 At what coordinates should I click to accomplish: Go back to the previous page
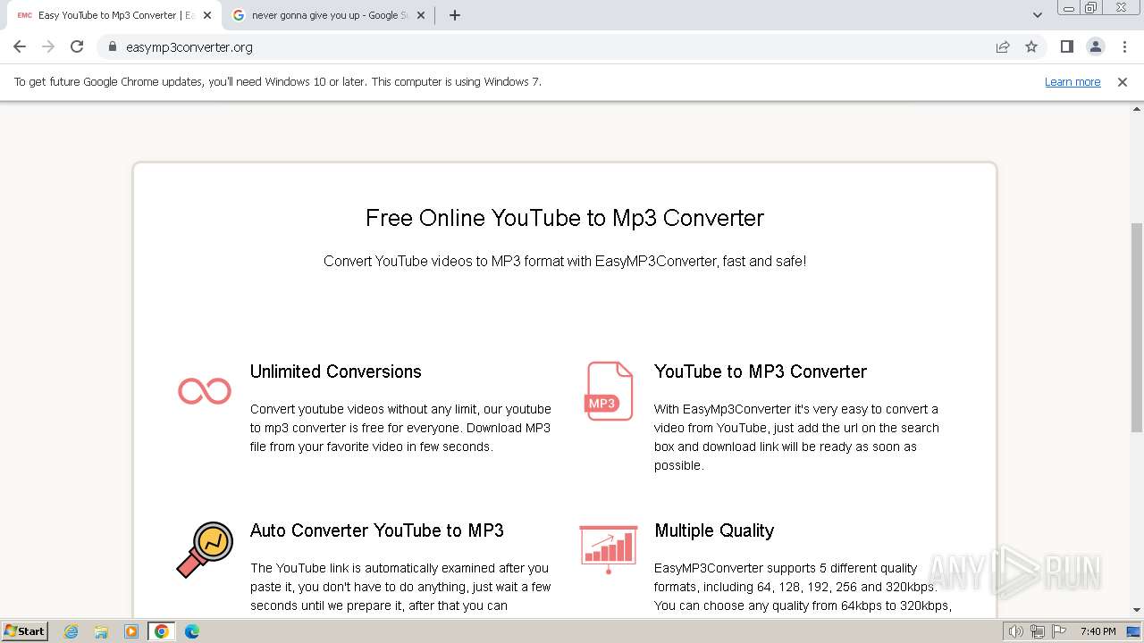point(20,46)
